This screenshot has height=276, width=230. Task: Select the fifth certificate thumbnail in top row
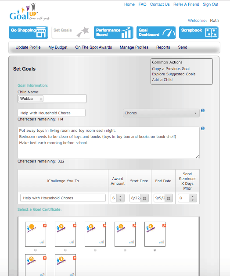pyautogui.click(x=155, y=234)
